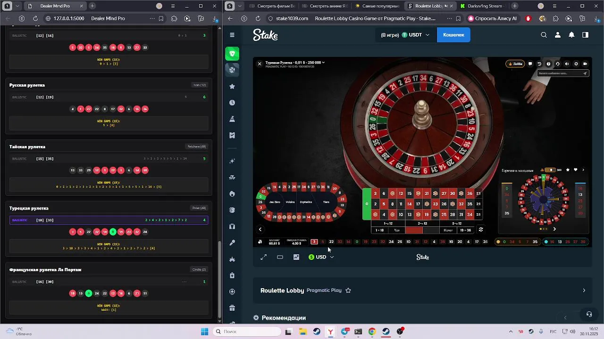Toggle the game video camera icon

point(585,64)
